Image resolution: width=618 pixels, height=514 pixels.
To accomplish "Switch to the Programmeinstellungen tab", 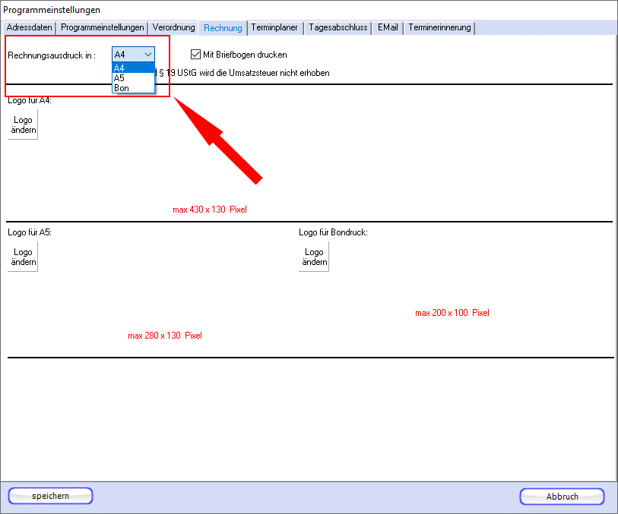I will point(102,28).
